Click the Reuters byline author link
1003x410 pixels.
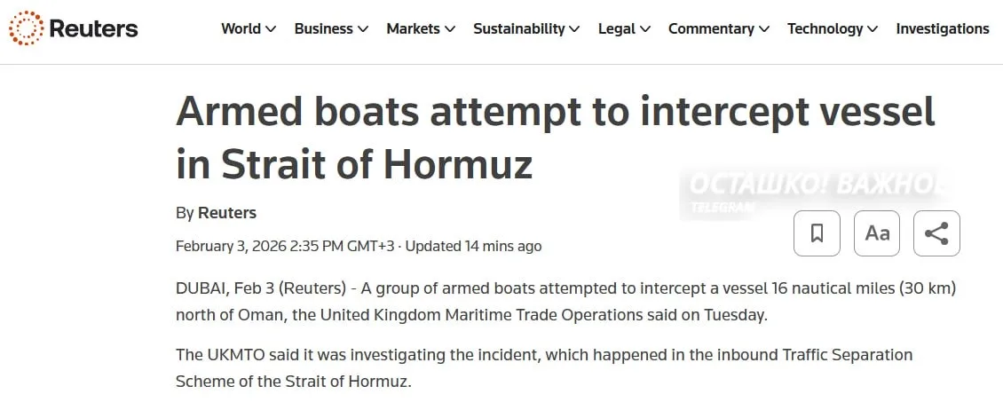(x=227, y=213)
